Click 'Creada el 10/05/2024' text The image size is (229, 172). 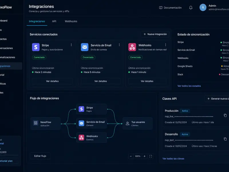[x=176, y=146]
